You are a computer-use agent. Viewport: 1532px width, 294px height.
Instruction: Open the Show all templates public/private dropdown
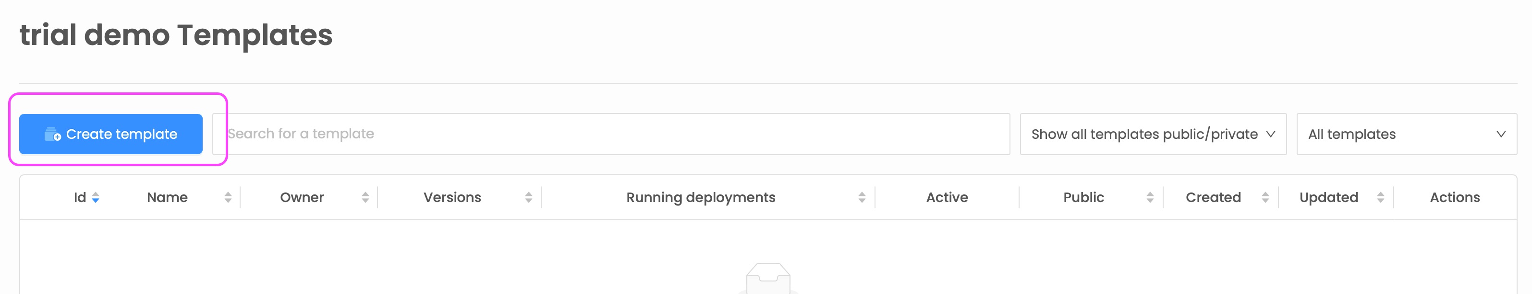pyautogui.click(x=1152, y=134)
